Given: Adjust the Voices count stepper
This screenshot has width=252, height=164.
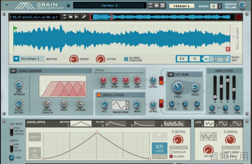Looking at the screenshot, I should pos(220,6).
